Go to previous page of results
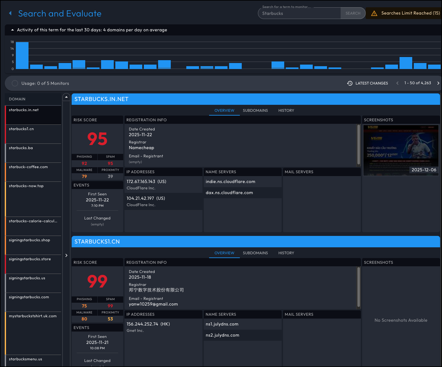 point(397,83)
